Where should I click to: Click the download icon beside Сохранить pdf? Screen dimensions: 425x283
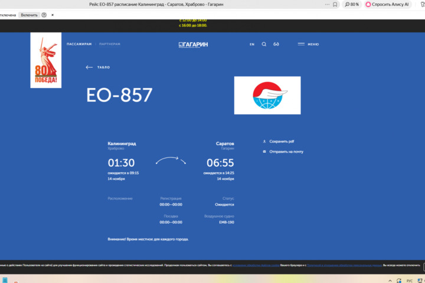(264, 141)
